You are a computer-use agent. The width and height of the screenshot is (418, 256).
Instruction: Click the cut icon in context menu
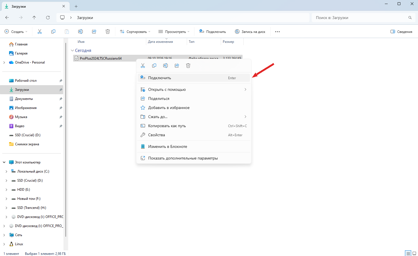click(x=143, y=66)
